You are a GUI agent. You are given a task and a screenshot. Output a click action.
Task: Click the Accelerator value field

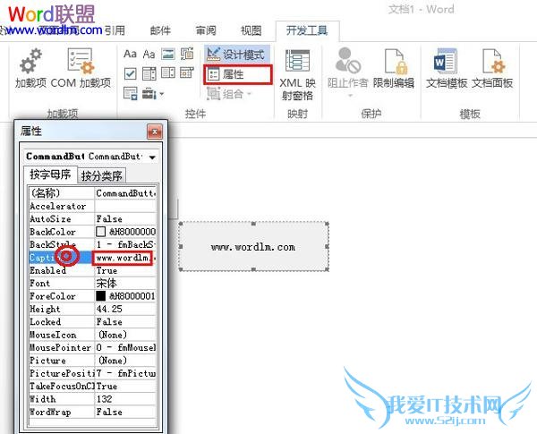[x=125, y=206]
